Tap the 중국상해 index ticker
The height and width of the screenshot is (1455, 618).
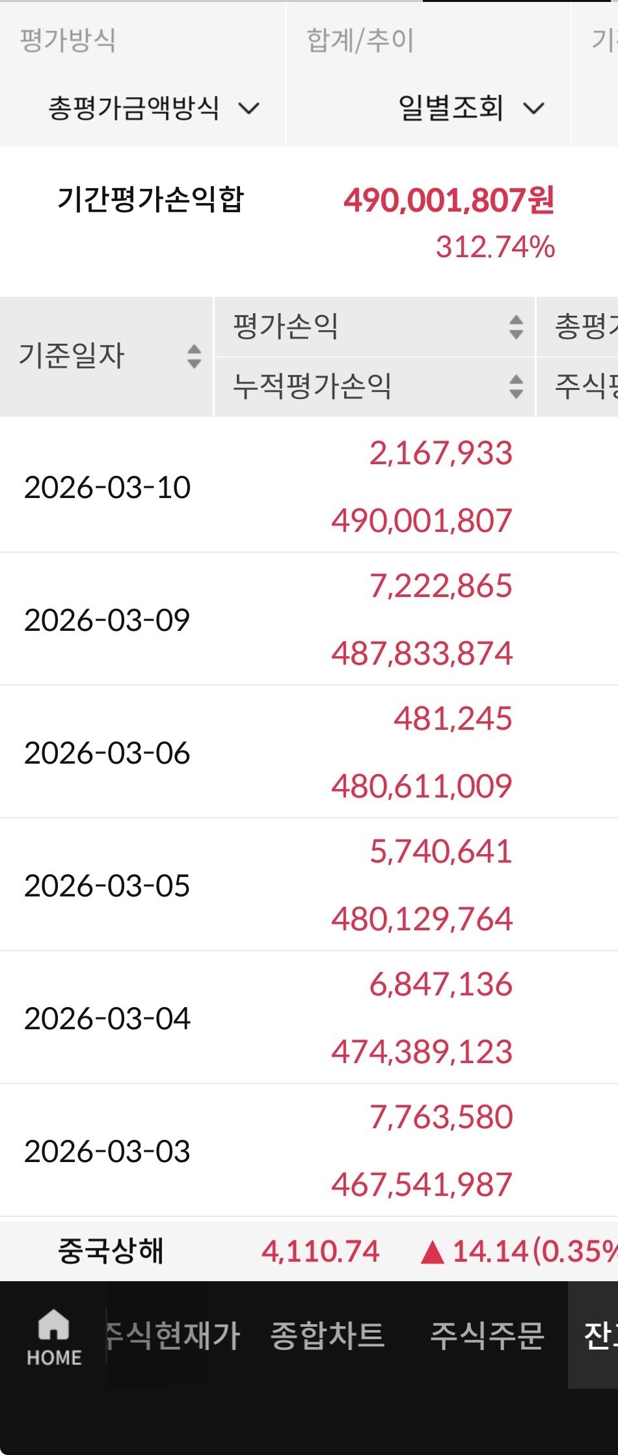(x=111, y=1251)
